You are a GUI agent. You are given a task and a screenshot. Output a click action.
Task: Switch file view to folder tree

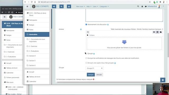click(161, 32)
